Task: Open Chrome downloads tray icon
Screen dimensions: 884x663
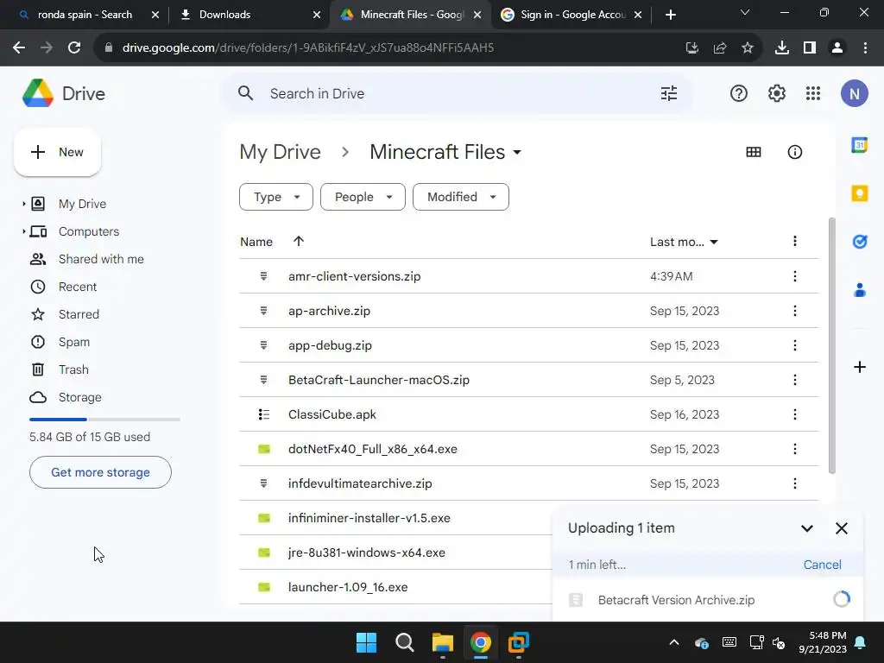Action: pyautogui.click(x=781, y=48)
